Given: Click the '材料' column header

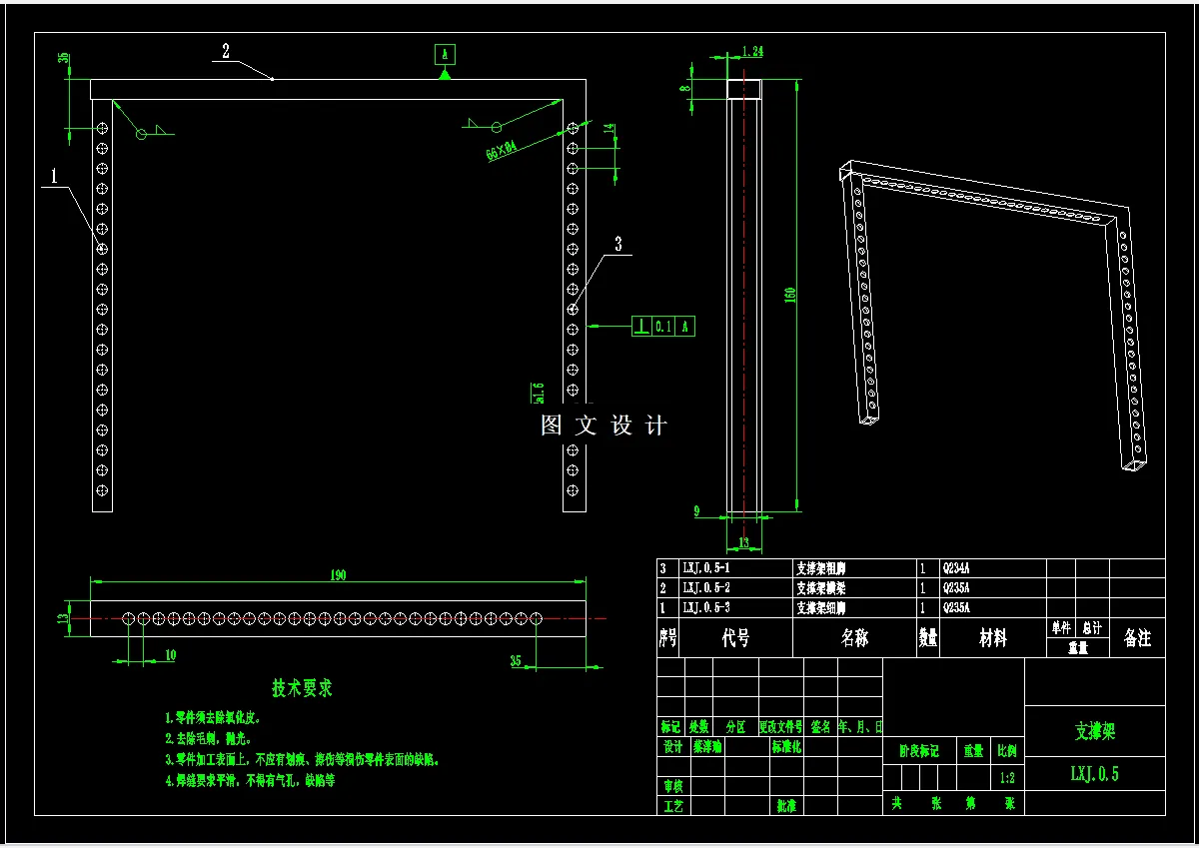Looking at the screenshot, I should pyautogui.click(x=993, y=638).
